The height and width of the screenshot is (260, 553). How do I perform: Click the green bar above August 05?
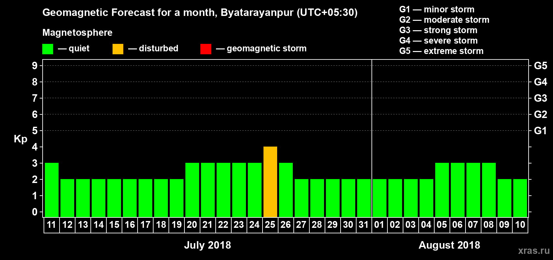tap(442, 190)
